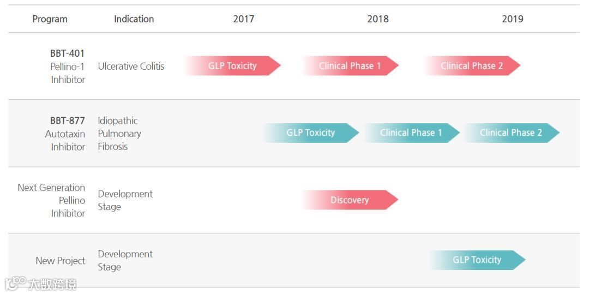
Task: Select BBT-877 Clinical Phase 1 arrow
Action: [411, 133]
